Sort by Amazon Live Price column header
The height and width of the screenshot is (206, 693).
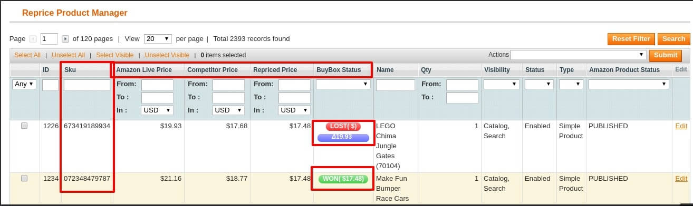point(144,70)
